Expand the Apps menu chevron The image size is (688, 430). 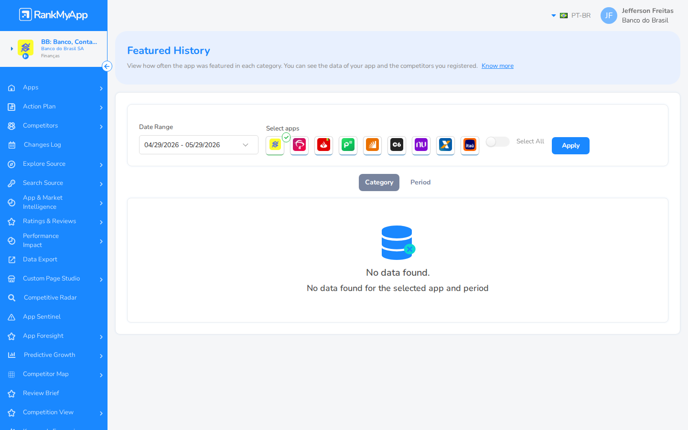pyautogui.click(x=101, y=88)
